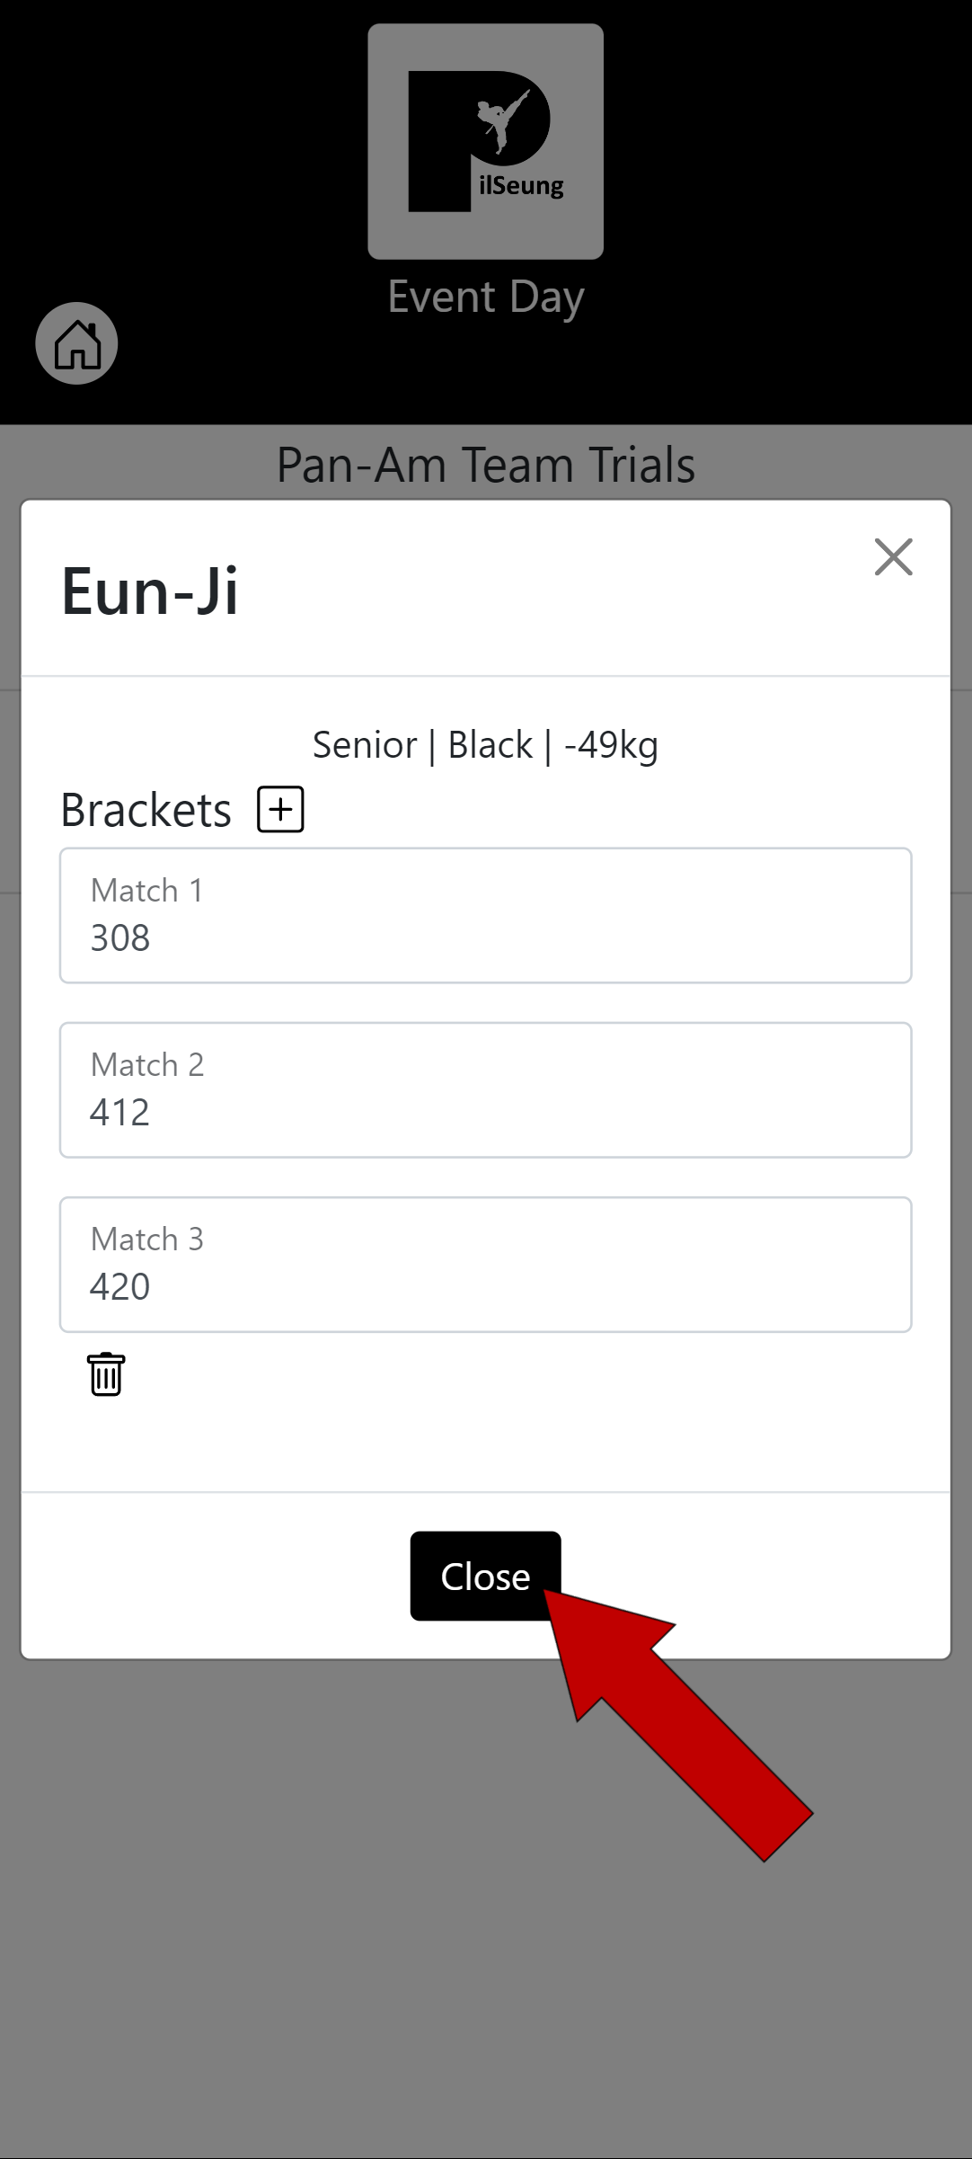Dismiss Eun-Ji dialog with X icon

point(893,556)
